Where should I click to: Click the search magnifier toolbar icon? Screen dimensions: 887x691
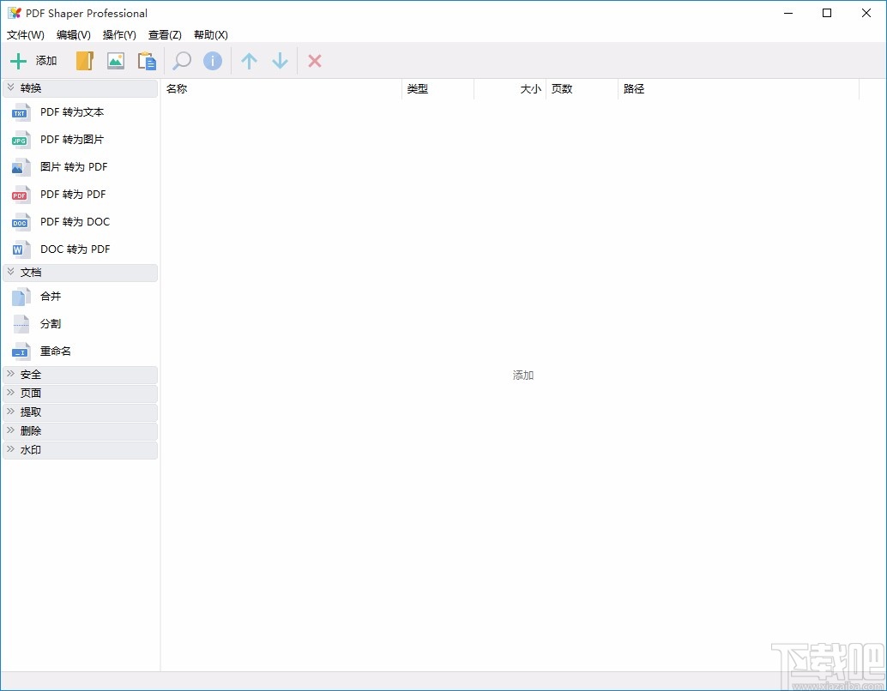click(181, 61)
